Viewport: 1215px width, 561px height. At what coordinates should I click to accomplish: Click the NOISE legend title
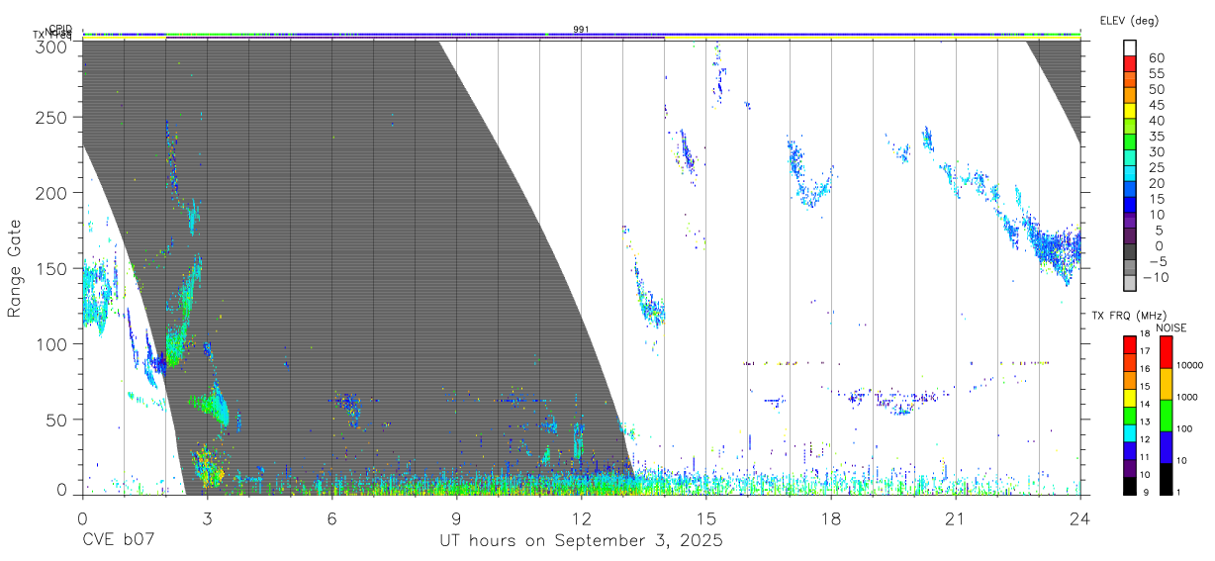[1172, 327]
